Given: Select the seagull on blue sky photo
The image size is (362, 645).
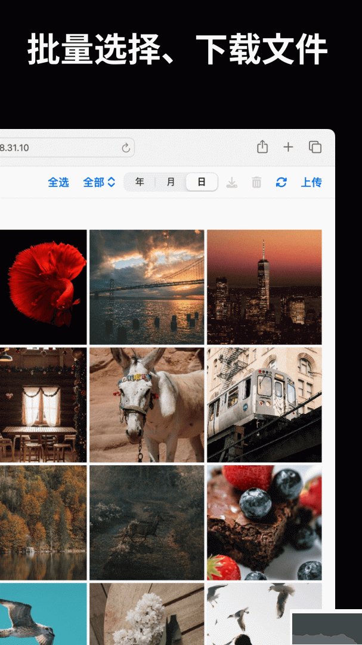Looking at the screenshot, I should coord(43,614).
